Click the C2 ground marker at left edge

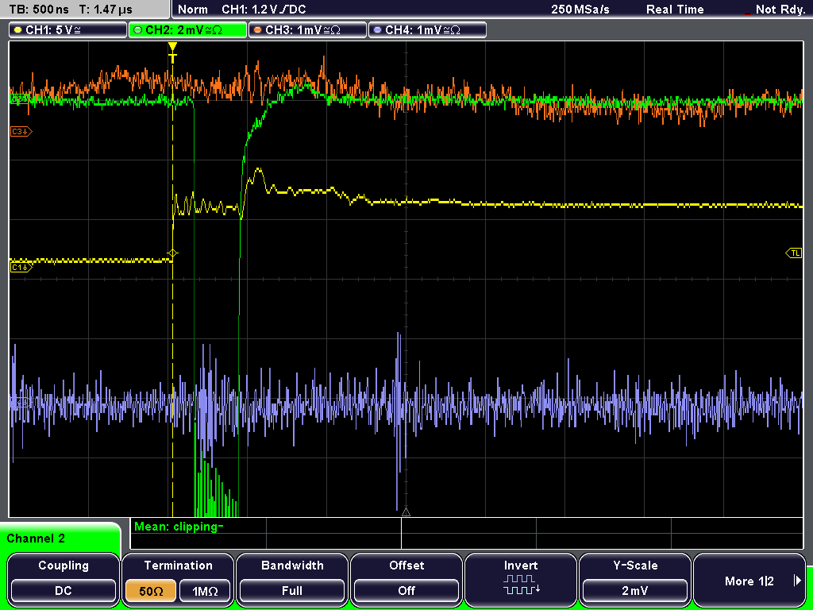pos(21,98)
